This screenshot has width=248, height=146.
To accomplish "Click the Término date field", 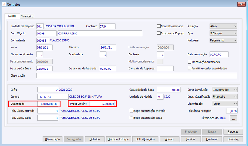I will tap(108, 47).
